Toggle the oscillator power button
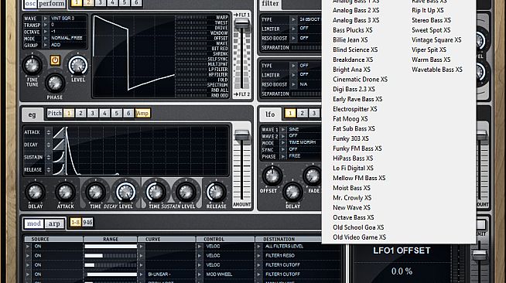This screenshot has height=283, width=506. click(55, 60)
